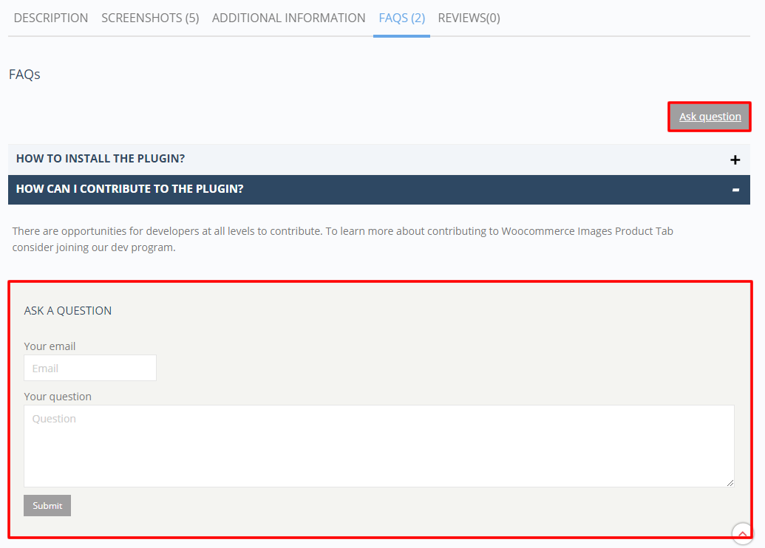Click the 'ASK A QUESTION' form heading
The height and width of the screenshot is (548, 765).
(68, 311)
